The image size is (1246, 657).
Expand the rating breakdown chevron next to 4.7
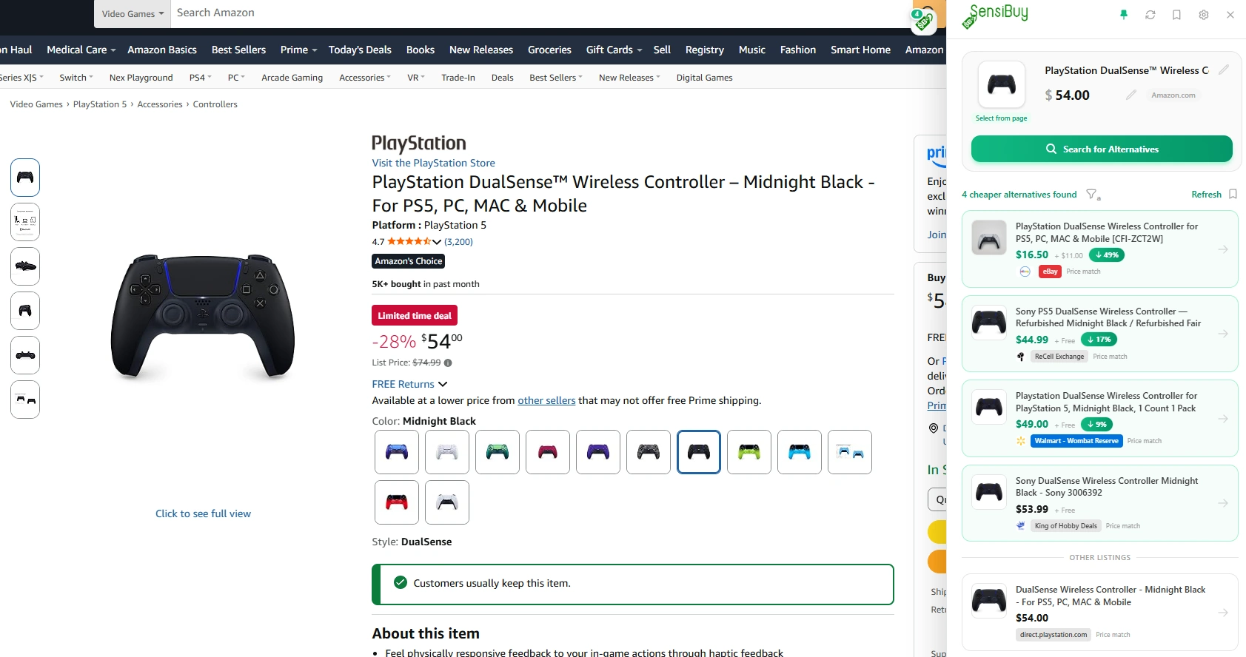pos(437,242)
